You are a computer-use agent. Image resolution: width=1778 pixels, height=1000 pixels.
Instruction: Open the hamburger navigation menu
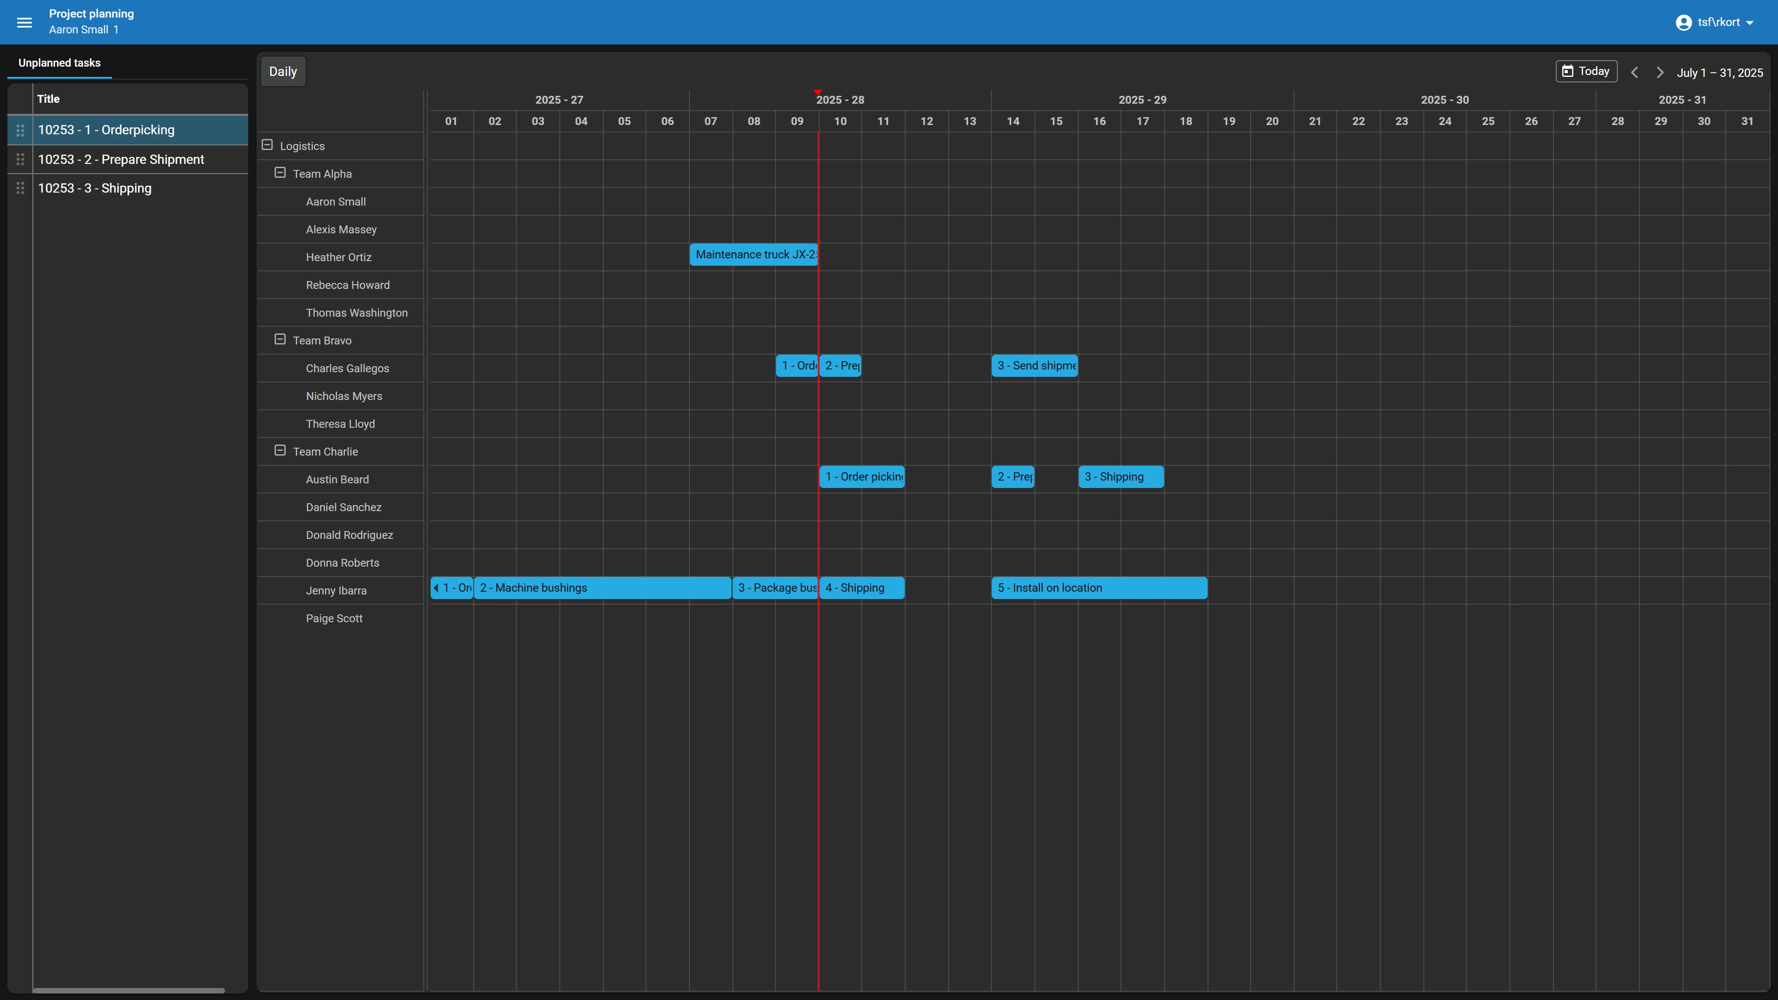(x=24, y=22)
